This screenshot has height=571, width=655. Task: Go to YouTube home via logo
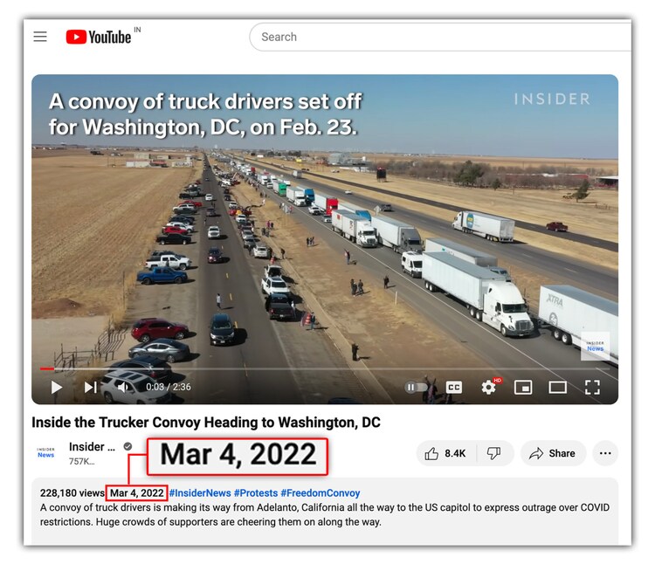coord(99,37)
